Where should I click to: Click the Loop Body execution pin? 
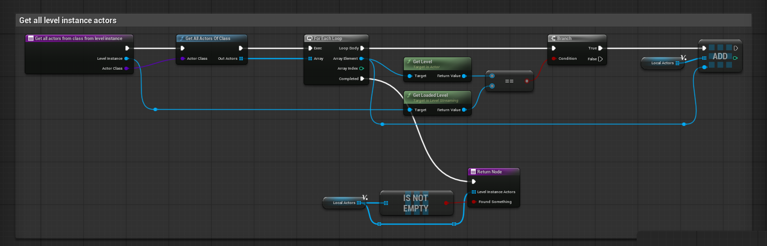362,48
